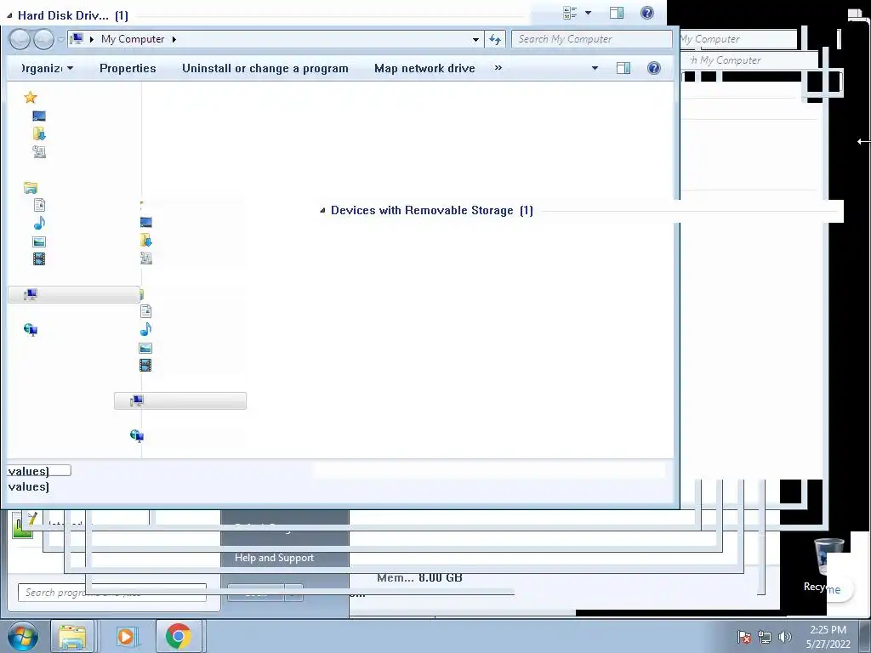Select Libraries icon in the left navigation pane
Image resolution: width=871 pixels, height=653 pixels.
pos(31,188)
